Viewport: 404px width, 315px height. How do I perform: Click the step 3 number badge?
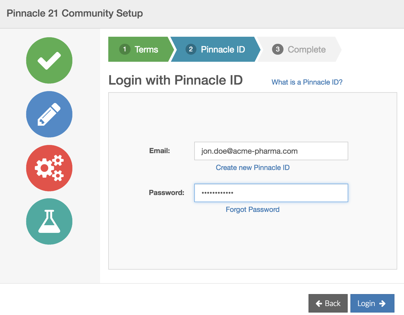tap(277, 49)
